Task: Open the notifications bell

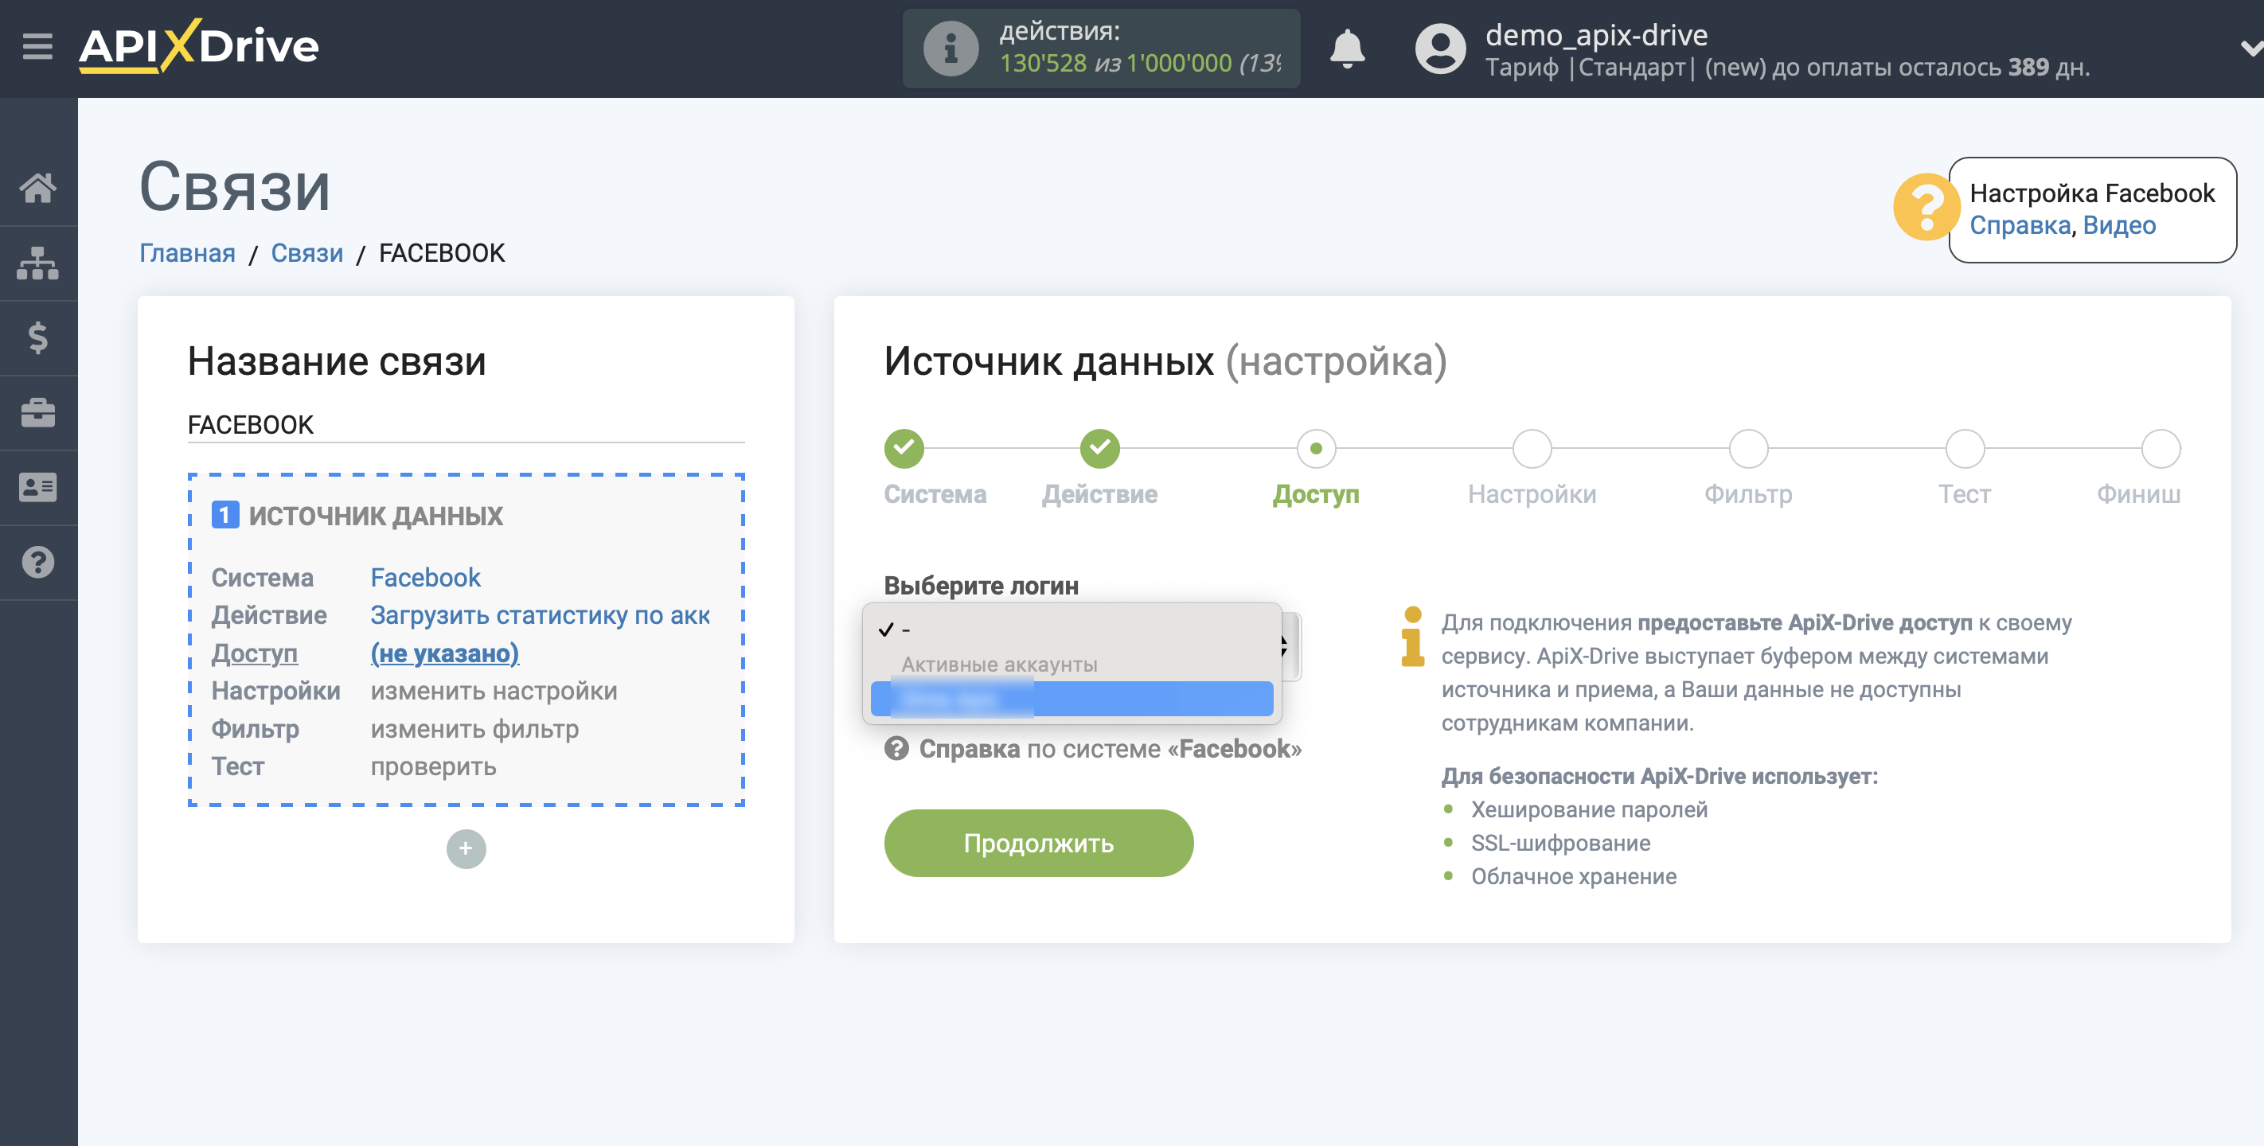Action: tap(1346, 49)
